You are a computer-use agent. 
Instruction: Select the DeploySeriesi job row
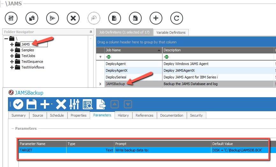pos(186,77)
